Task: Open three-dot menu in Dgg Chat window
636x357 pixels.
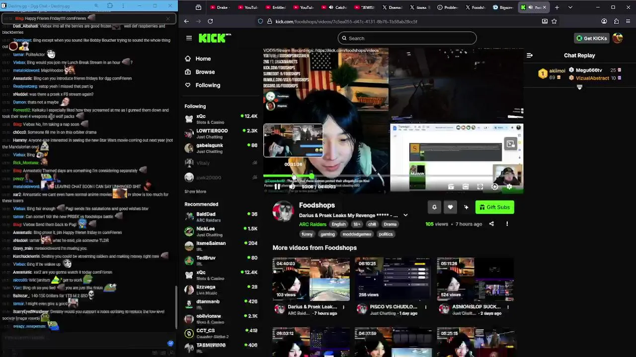Action: pyautogui.click(x=123, y=6)
